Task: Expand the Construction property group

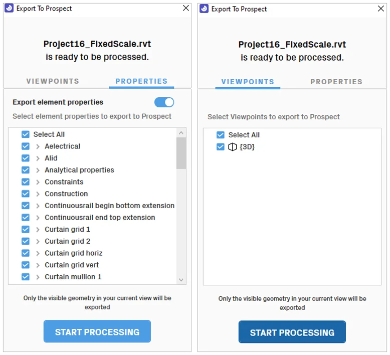Action: [x=38, y=194]
